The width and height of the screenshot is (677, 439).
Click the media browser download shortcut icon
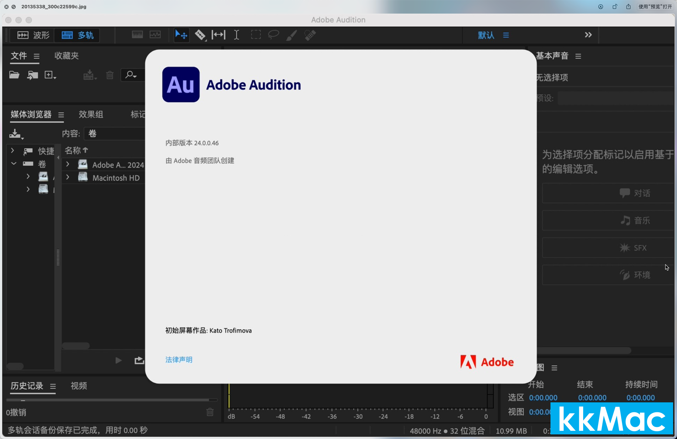pos(16,134)
